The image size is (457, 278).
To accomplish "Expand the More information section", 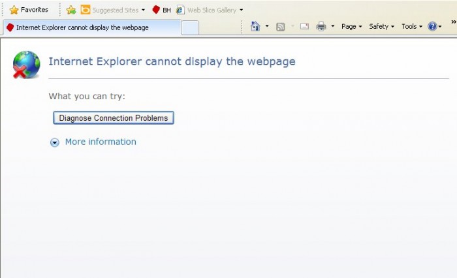I will click(93, 142).
